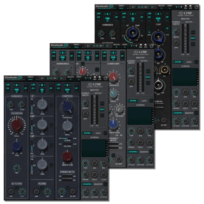
Task: Click gate SCREEN display in front window
Action: pos(94,148)
